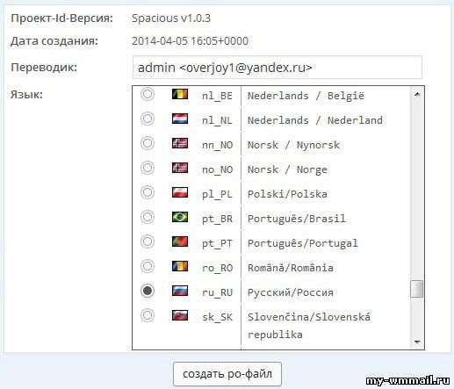Viewport: 454px width, 389px height.
Task: Click the ru_RU locale code
Action: pyautogui.click(x=217, y=292)
